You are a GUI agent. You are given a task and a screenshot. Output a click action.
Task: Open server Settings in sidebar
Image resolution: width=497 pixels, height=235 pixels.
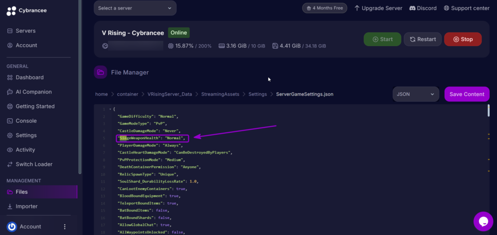pyautogui.click(x=22, y=135)
